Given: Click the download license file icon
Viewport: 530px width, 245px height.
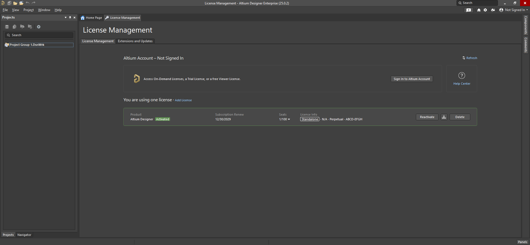Looking at the screenshot, I should (x=444, y=117).
